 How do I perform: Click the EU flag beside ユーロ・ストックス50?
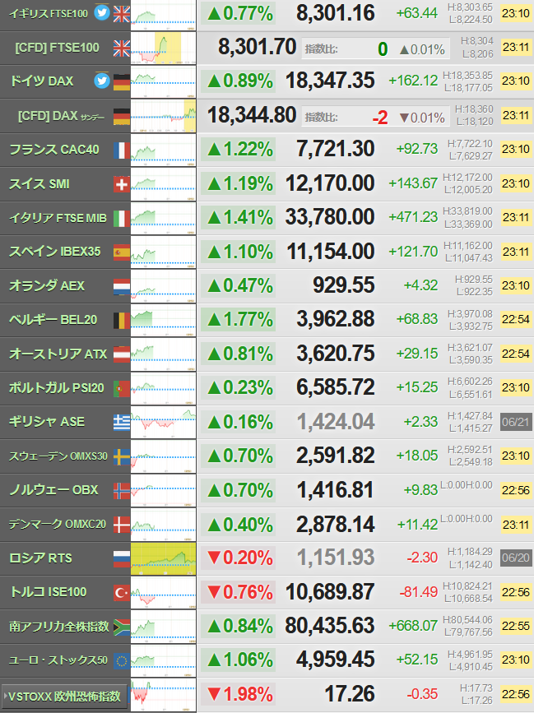[122, 660]
